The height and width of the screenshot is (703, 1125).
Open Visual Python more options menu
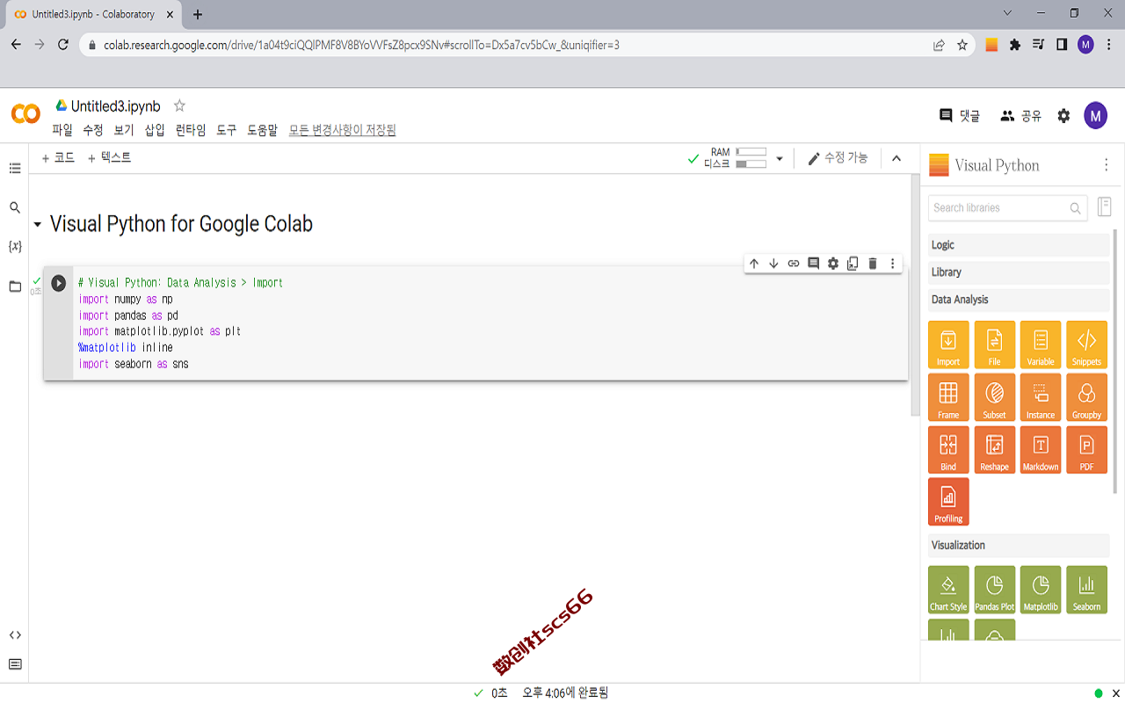pyautogui.click(x=1106, y=165)
